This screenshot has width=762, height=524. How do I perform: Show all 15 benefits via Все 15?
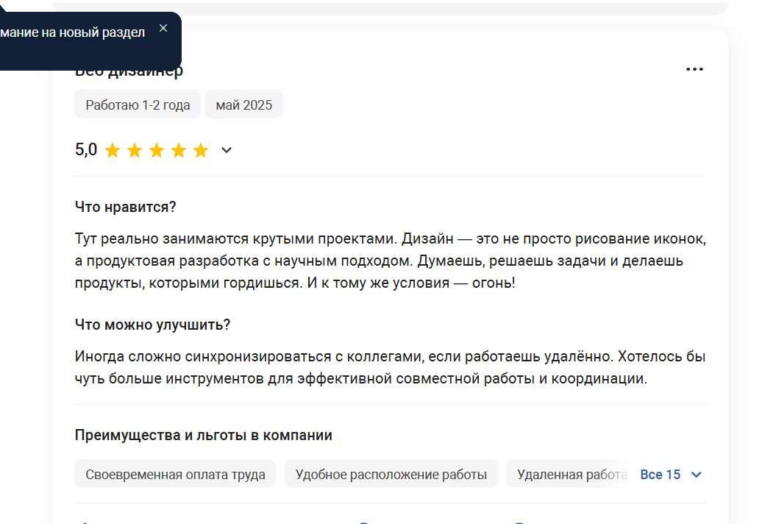pos(660,475)
